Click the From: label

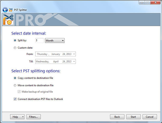[x=30, y=54]
